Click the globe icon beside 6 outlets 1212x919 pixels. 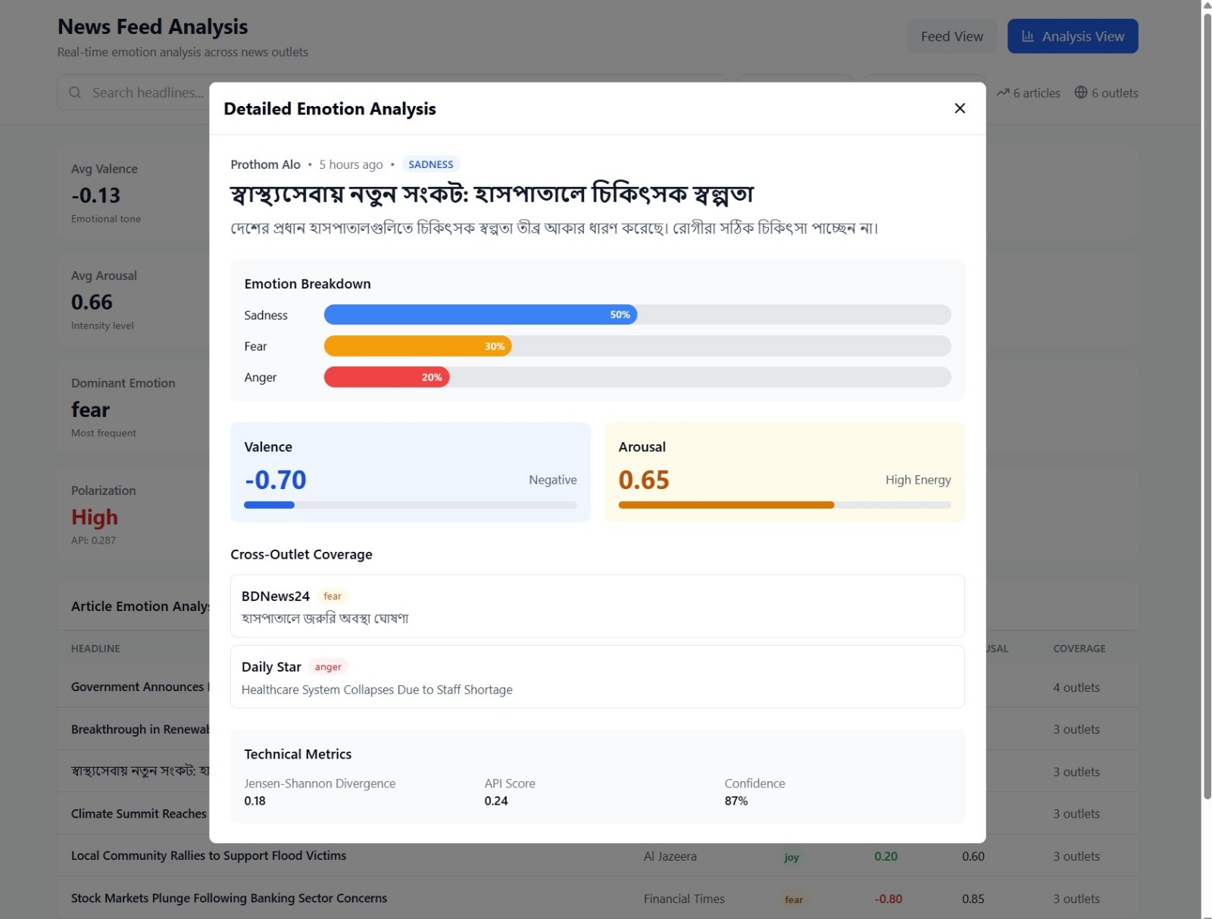tap(1081, 92)
